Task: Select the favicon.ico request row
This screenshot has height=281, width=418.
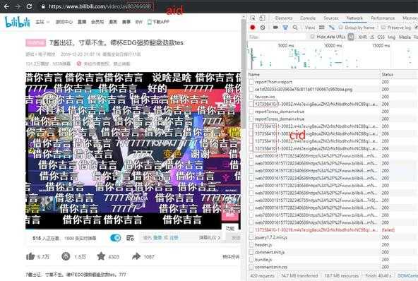Action: tap(333, 97)
